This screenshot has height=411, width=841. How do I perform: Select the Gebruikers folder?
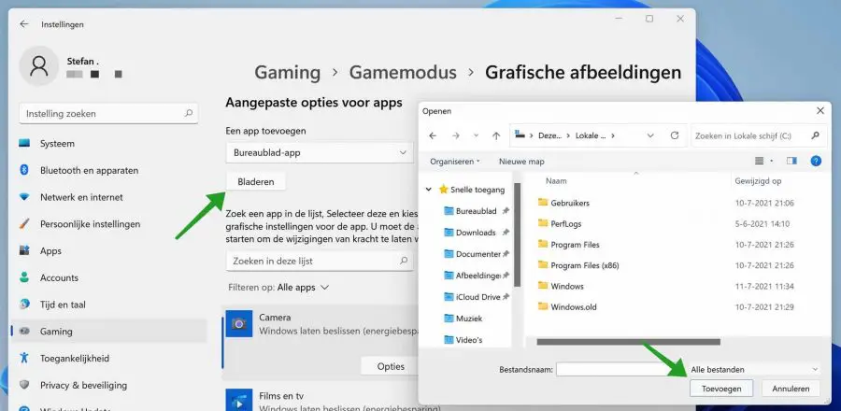click(563, 203)
